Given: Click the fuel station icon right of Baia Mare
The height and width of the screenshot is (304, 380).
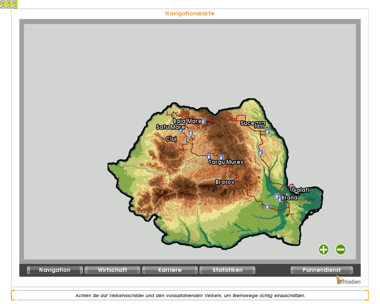Looking at the screenshot, I should (x=203, y=121).
